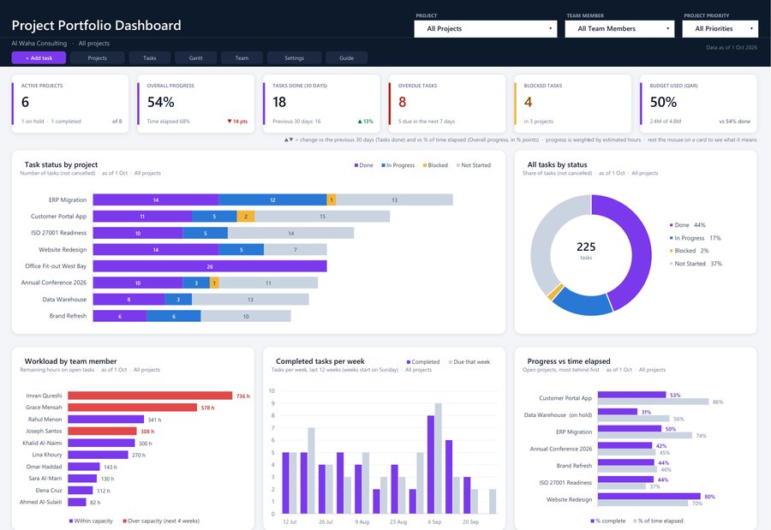This screenshot has width=771, height=530.
Task: Click the Overdue Tasks value 8
Action: click(403, 102)
